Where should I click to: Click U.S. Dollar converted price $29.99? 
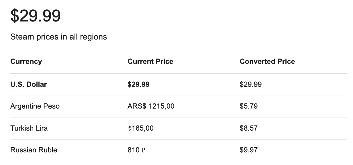(x=251, y=85)
